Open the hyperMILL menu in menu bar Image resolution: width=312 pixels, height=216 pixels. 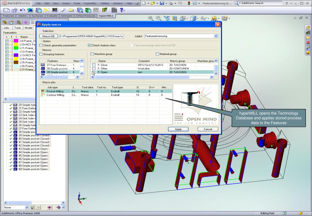click(90, 3)
